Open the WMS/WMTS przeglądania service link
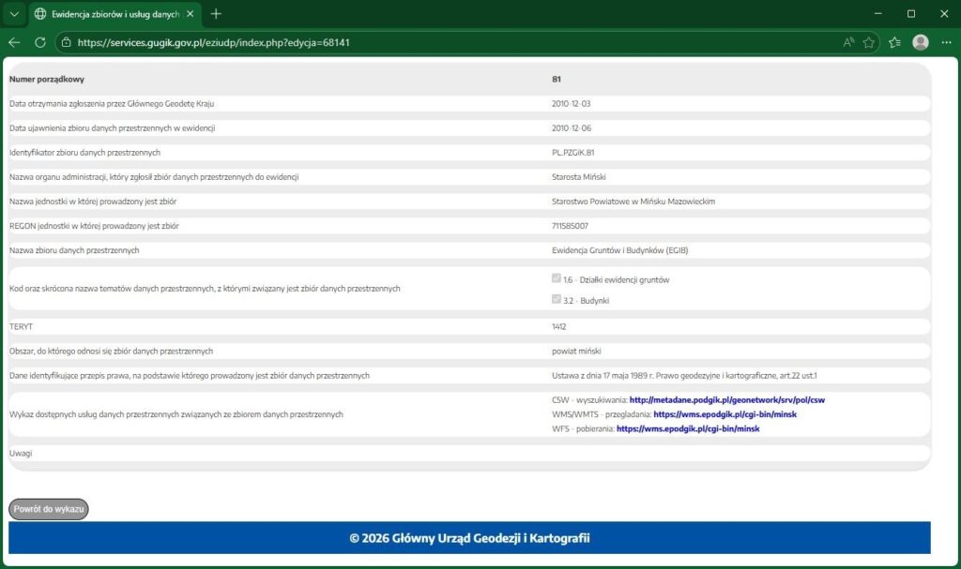The width and height of the screenshot is (961, 569). pyautogui.click(x=725, y=414)
